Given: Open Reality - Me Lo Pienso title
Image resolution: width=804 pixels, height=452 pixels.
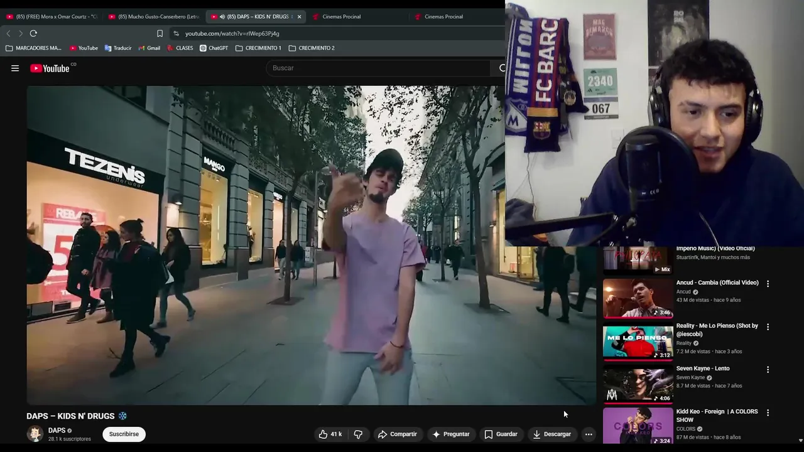Looking at the screenshot, I should (717, 330).
